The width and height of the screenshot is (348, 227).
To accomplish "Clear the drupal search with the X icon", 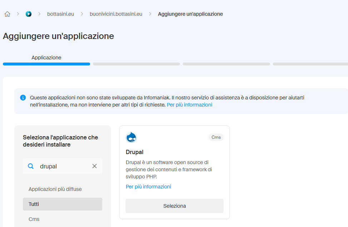I will pyautogui.click(x=94, y=166).
